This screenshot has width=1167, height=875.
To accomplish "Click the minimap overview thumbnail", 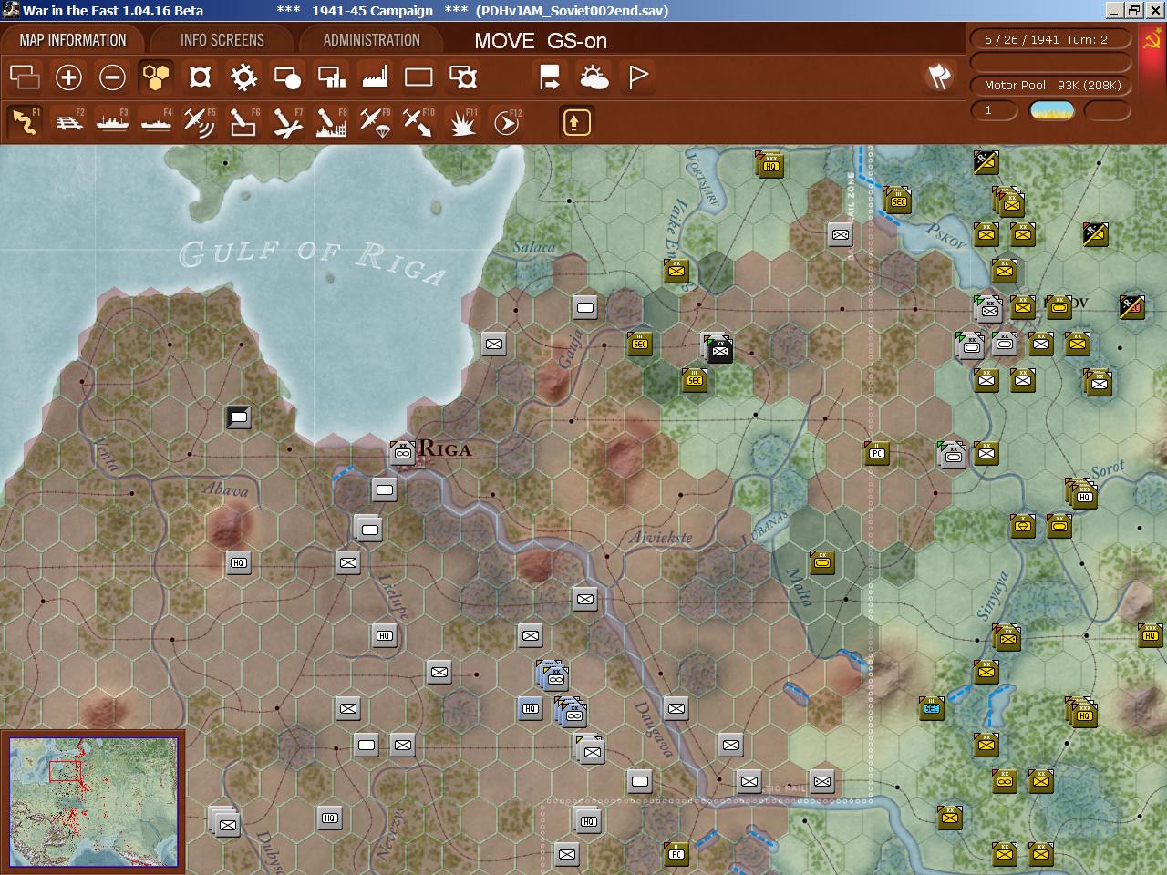I will pyautogui.click(x=93, y=802).
